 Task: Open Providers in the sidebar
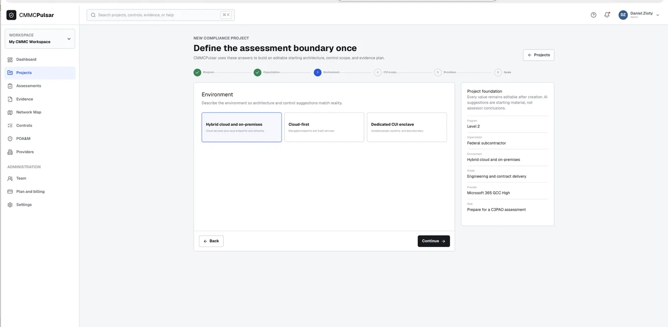40,152
